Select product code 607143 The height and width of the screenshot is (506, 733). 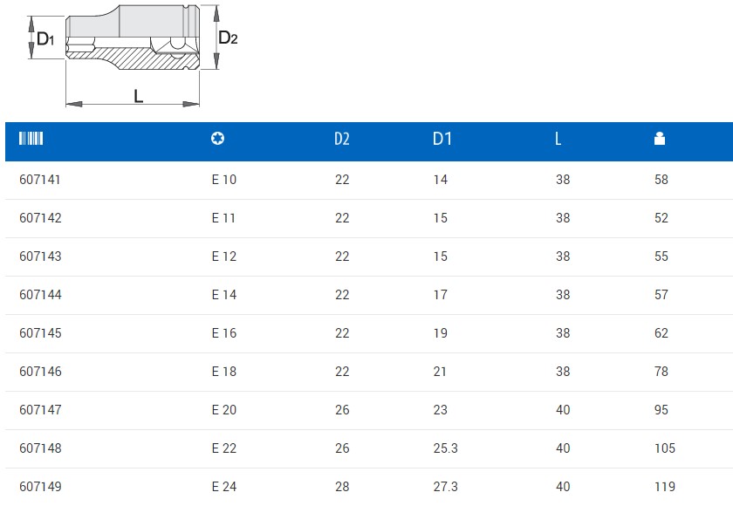(x=40, y=256)
